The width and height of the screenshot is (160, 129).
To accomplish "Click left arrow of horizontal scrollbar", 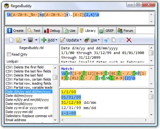I will pos(62,120).
